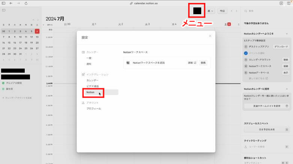Click the コマンドメニュー shortcut row

[x=267, y=163]
